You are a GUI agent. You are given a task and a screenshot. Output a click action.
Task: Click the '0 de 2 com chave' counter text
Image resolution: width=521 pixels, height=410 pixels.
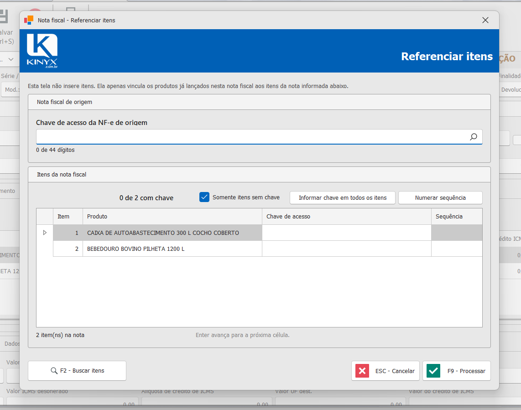146,197
